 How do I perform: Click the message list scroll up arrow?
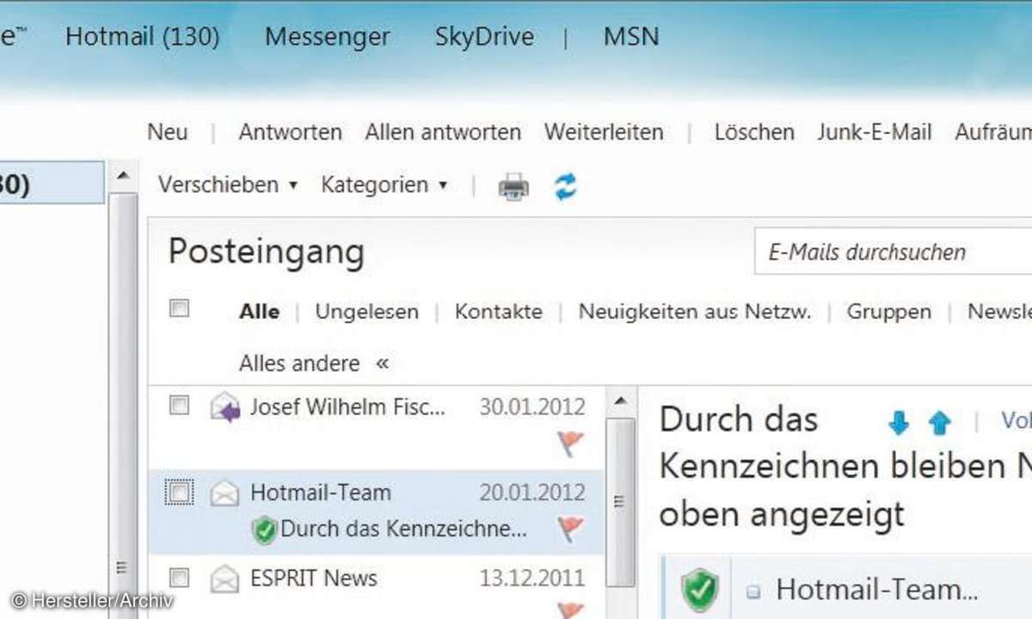pyautogui.click(x=621, y=400)
